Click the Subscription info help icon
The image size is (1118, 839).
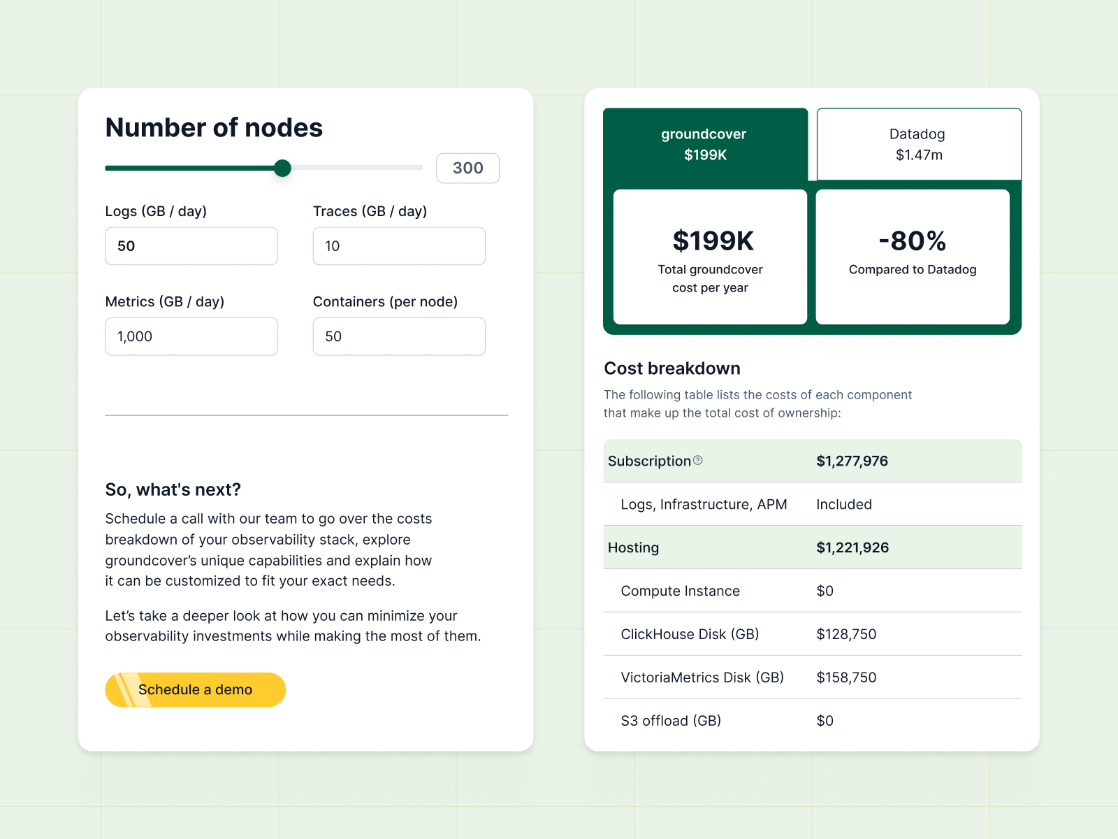tap(697, 460)
